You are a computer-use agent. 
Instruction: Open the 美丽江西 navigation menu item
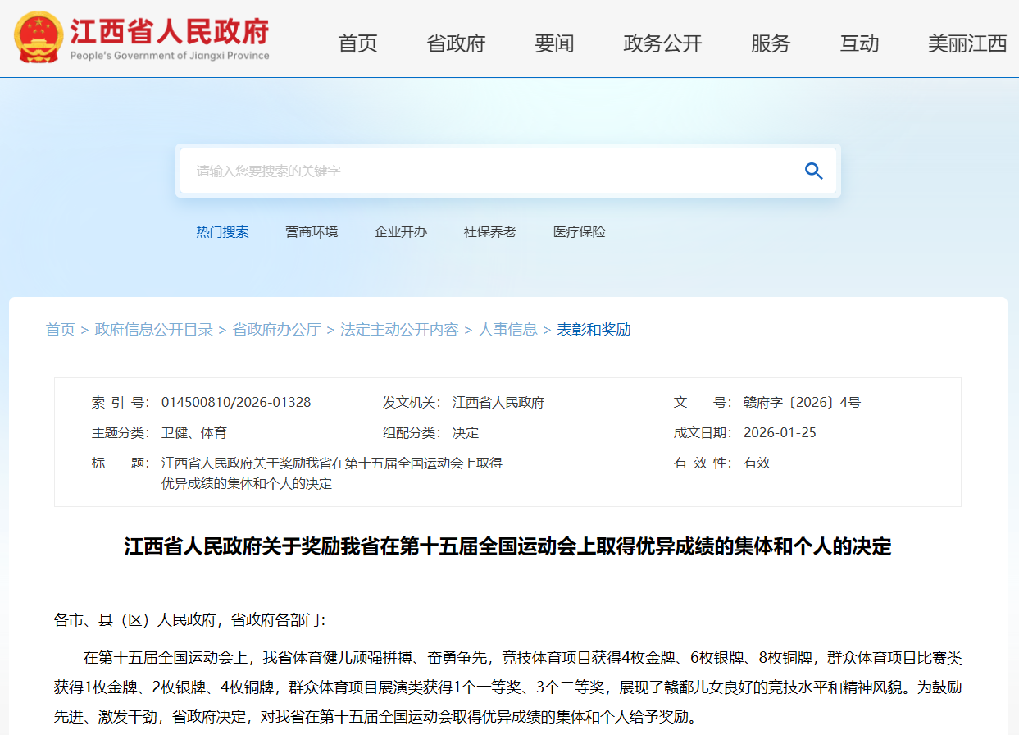(967, 43)
